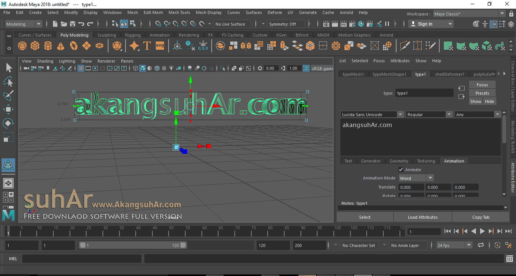Click the IPR render icon
Image resolution: width=516 pixels, height=276 pixels.
pos(344,24)
